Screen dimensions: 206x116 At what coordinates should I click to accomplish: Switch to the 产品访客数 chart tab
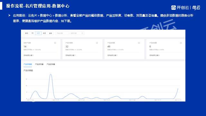pos(28,64)
